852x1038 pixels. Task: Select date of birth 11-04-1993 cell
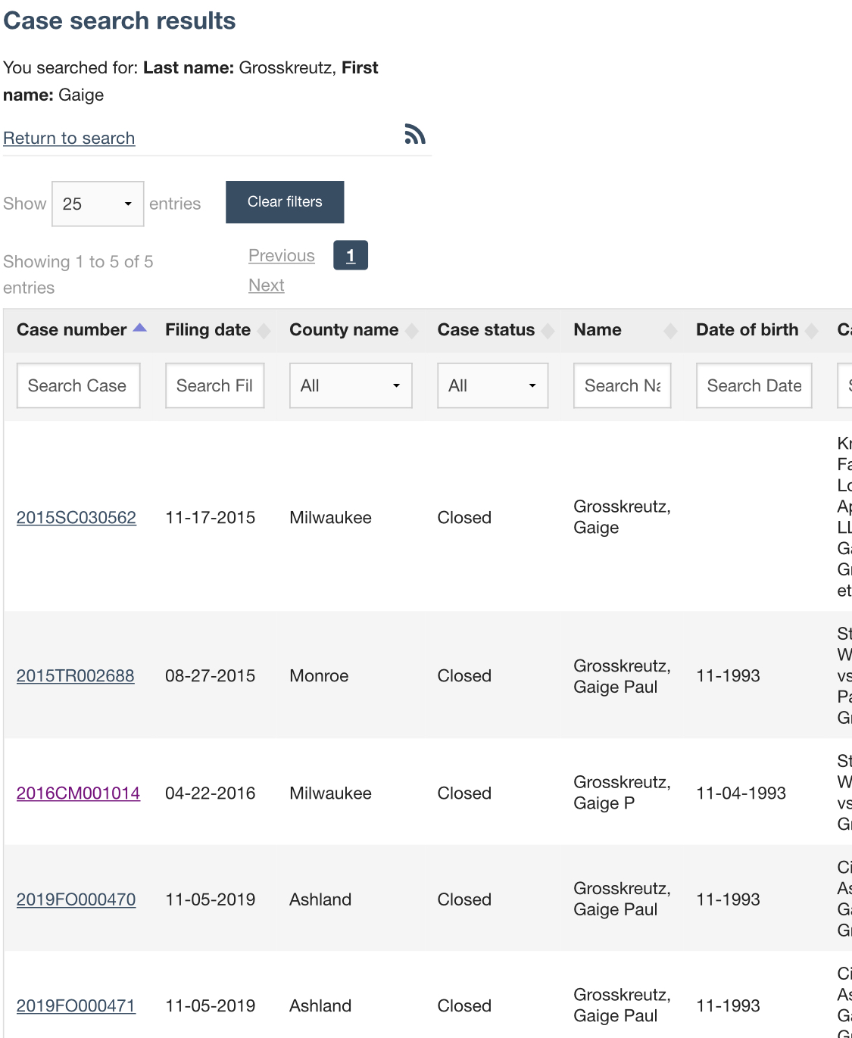741,793
